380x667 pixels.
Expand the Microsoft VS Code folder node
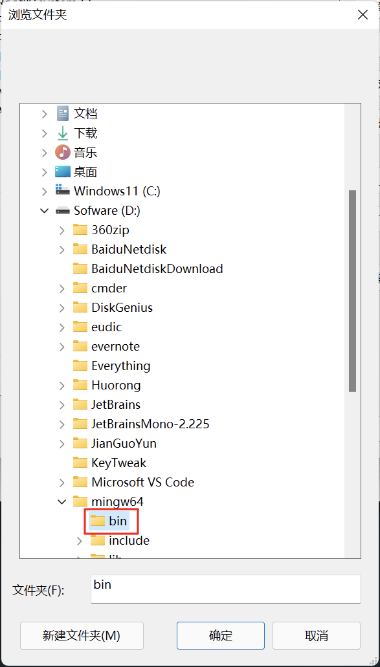(x=62, y=482)
